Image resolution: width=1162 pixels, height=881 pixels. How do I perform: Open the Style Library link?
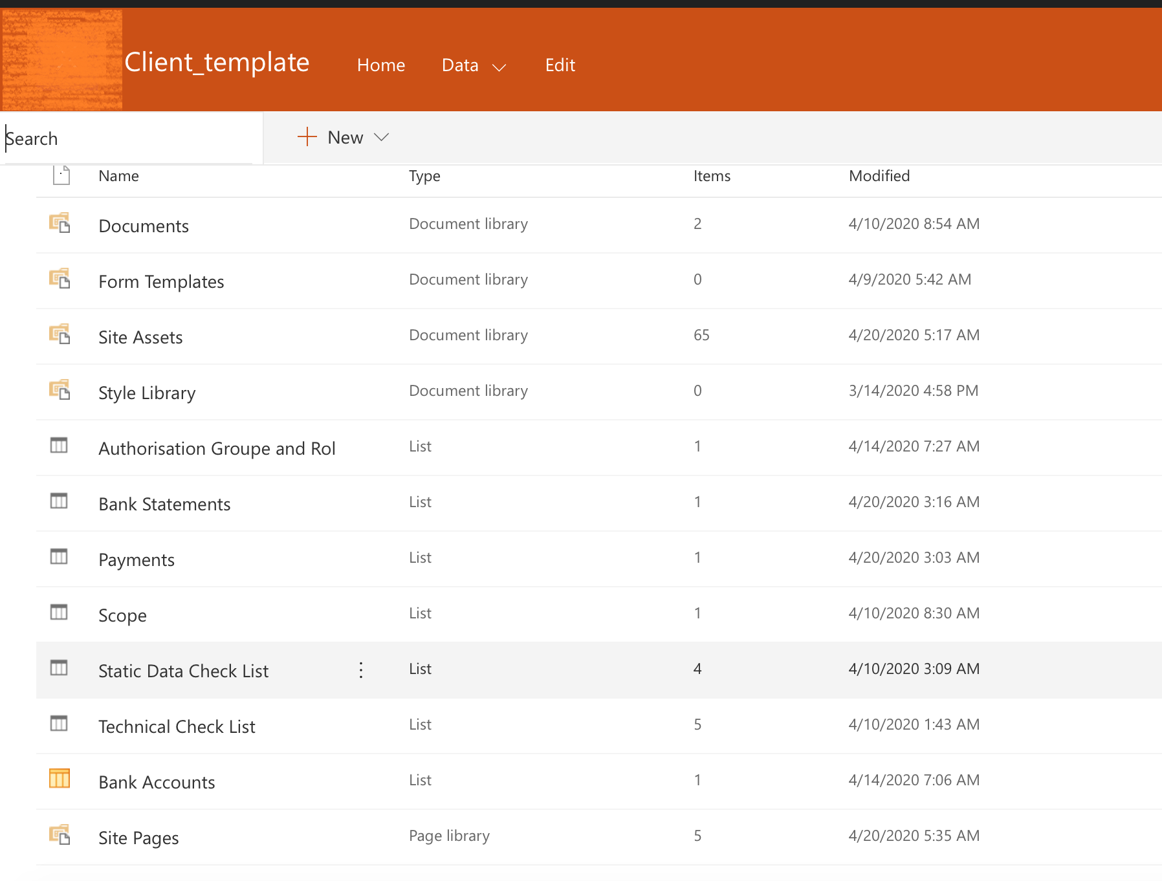(147, 393)
